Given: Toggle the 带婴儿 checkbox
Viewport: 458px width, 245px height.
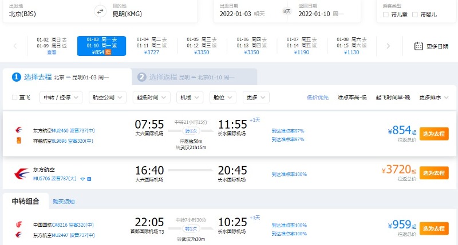Looking at the screenshot, I should tap(414, 15).
